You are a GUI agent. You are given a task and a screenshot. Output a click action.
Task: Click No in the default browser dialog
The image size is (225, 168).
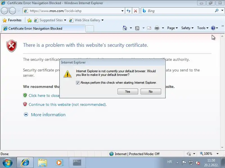(151, 92)
